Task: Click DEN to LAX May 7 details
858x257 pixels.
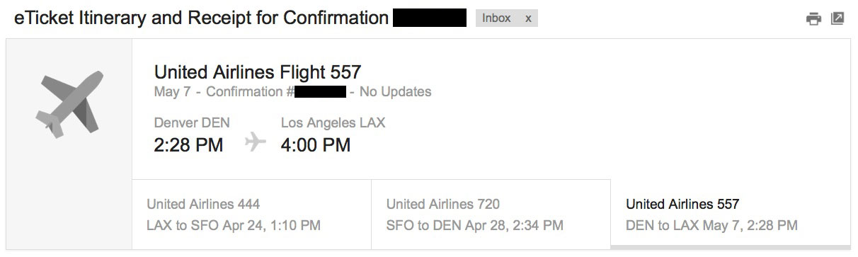Action: pyautogui.click(x=712, y=226)
